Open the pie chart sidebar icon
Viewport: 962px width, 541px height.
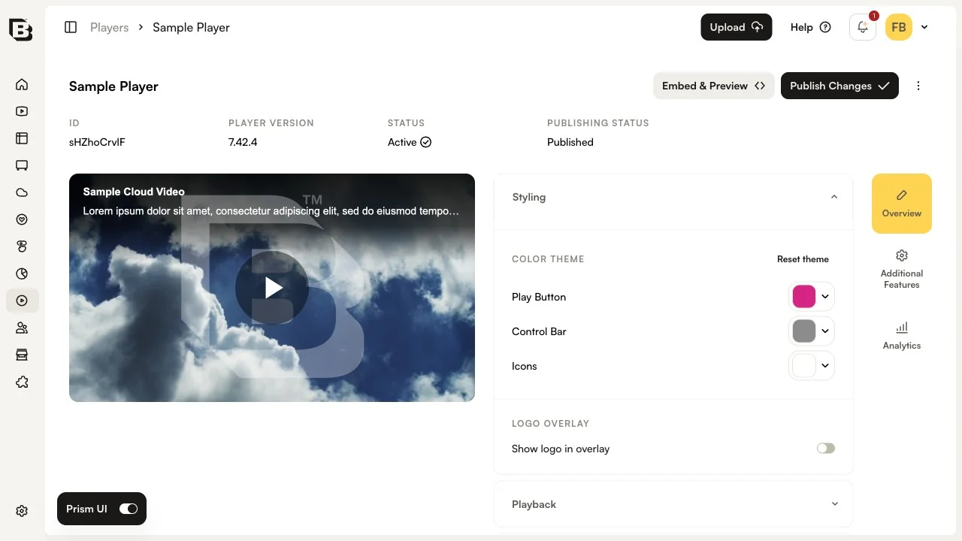(22, 274)
